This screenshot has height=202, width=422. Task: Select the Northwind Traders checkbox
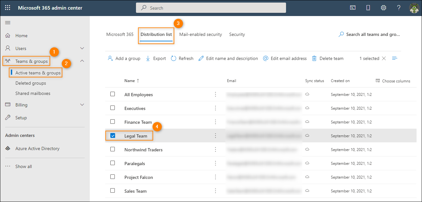(x=113, y=149)
